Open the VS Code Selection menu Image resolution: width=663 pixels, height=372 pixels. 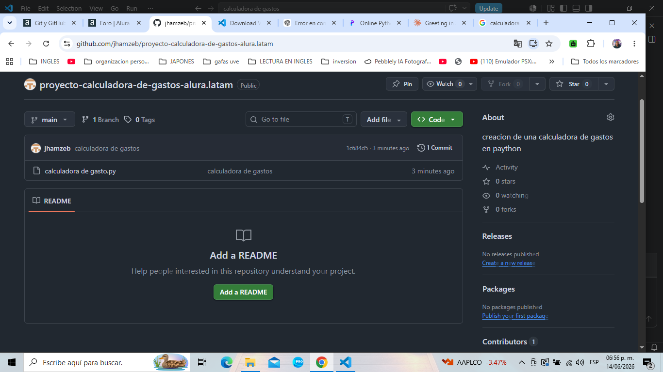(69, 8)
